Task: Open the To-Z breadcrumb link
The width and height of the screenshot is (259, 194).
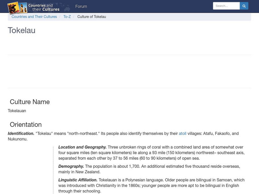Action: (x=67, y=16)
